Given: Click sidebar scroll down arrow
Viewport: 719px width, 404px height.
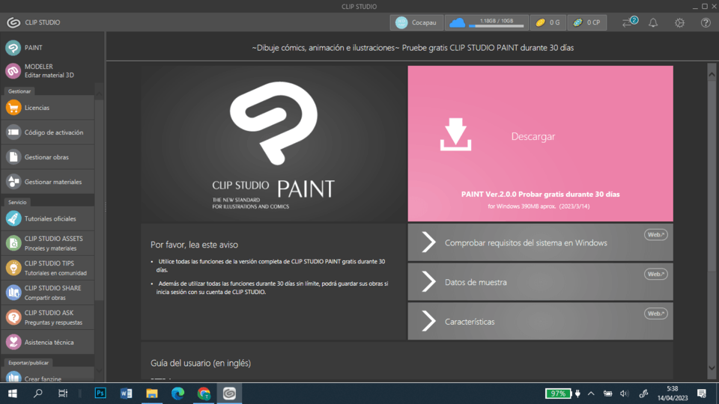Looking at the screenshot, I should pos(99,370).
